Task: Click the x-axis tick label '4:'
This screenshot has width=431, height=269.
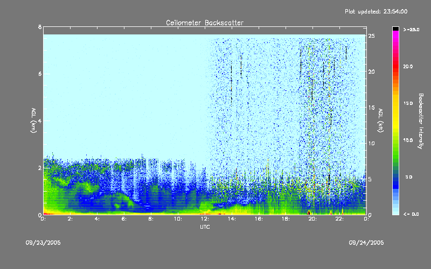Action: point(98,219)
